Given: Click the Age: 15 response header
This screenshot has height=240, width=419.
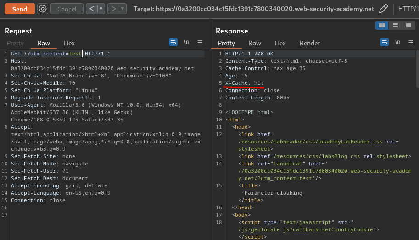Looking at the screenshot, I should pyautogui.click(x=236, y=76).
